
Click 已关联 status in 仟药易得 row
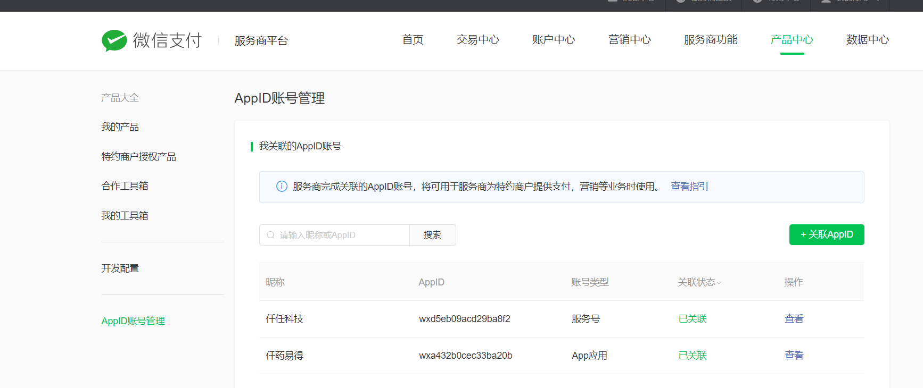[693, 356]
